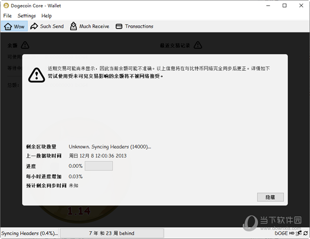Click the 'Unknown. Syncing Headers (14000)...' text
This screenshot has width=310, height=239.
click(x=110, y=147)
